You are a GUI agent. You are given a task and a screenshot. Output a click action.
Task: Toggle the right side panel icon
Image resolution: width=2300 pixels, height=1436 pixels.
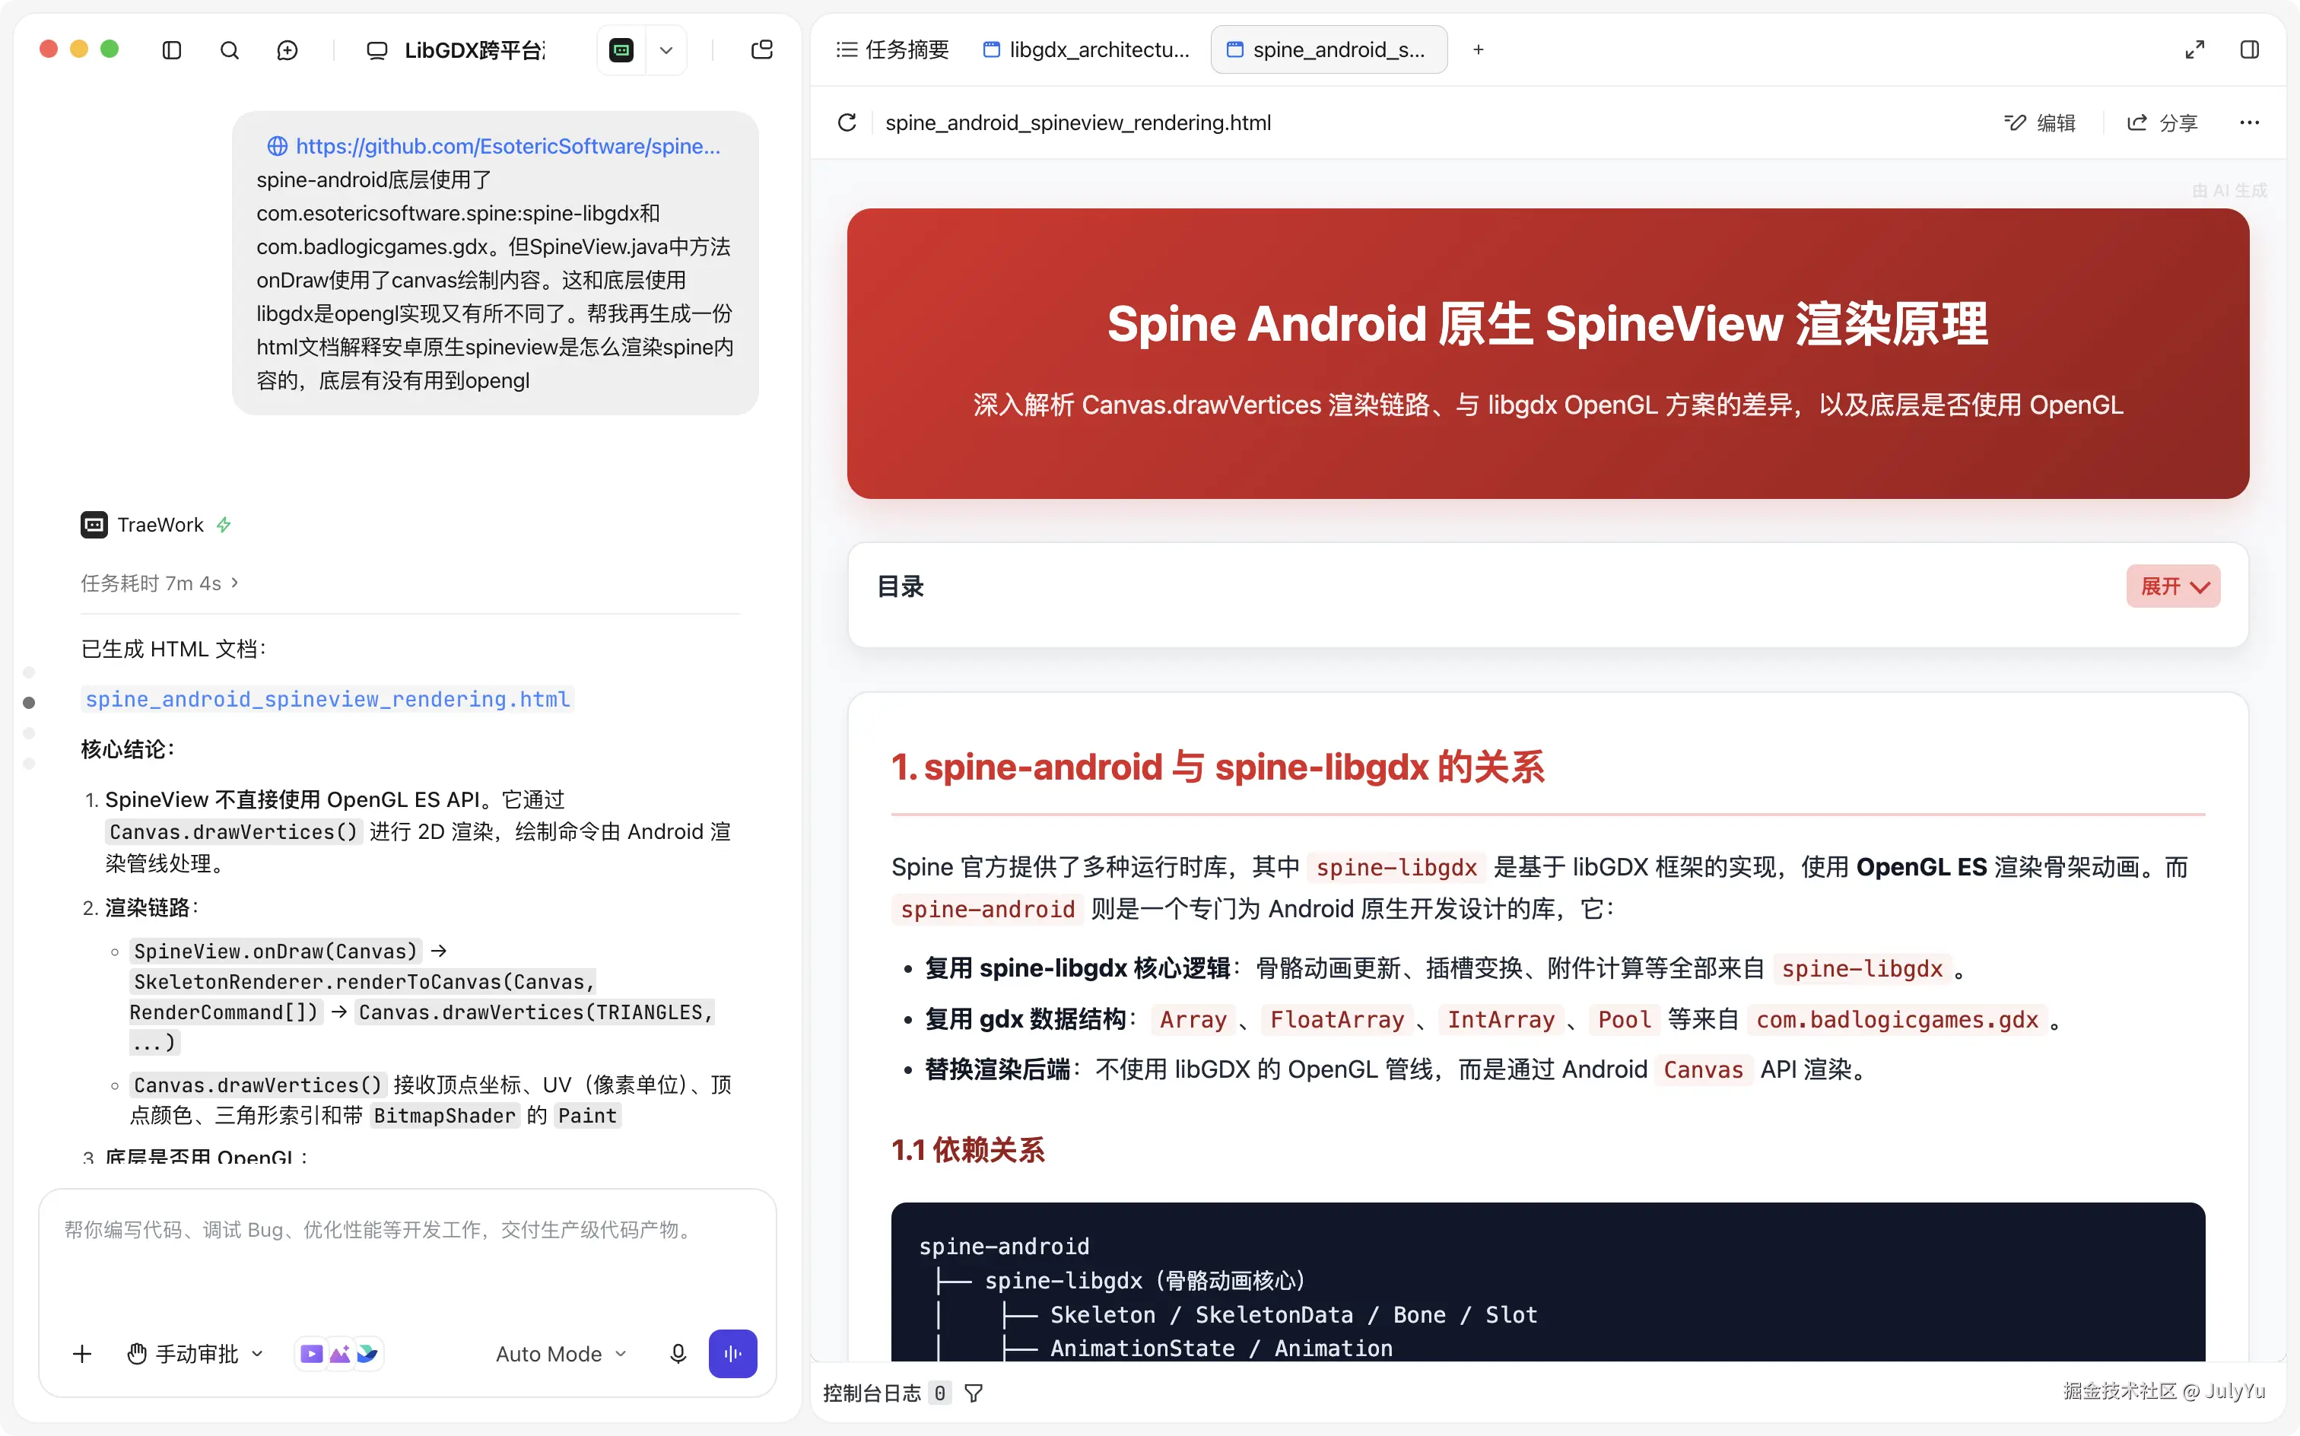click(x=2250, y=49)
